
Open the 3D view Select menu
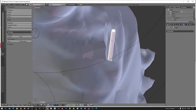point(16,105)
